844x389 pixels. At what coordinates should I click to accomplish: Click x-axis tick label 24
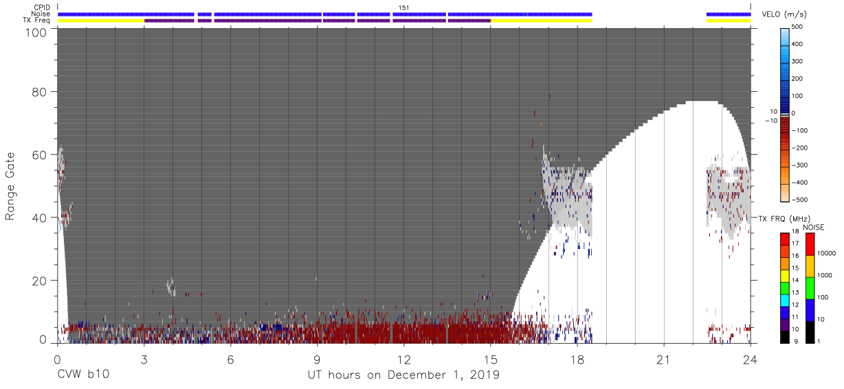click(751, 359)
